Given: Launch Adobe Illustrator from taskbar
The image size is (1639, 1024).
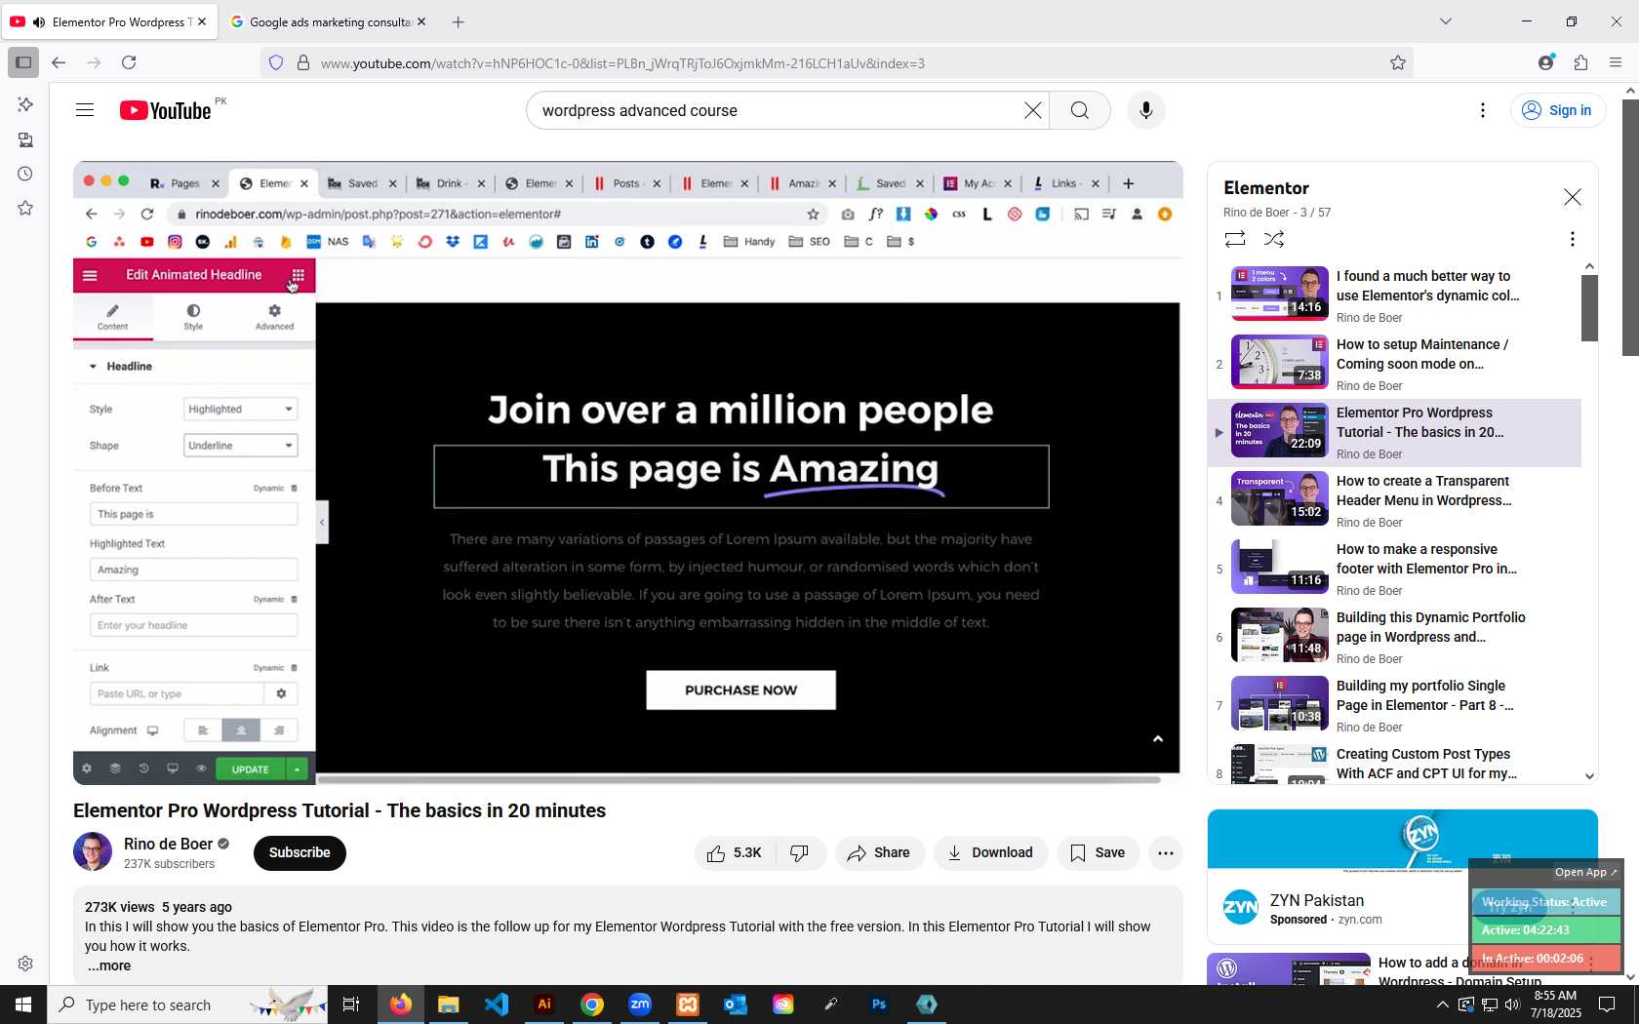Looking at the screenshot, I should (544, 1004).
